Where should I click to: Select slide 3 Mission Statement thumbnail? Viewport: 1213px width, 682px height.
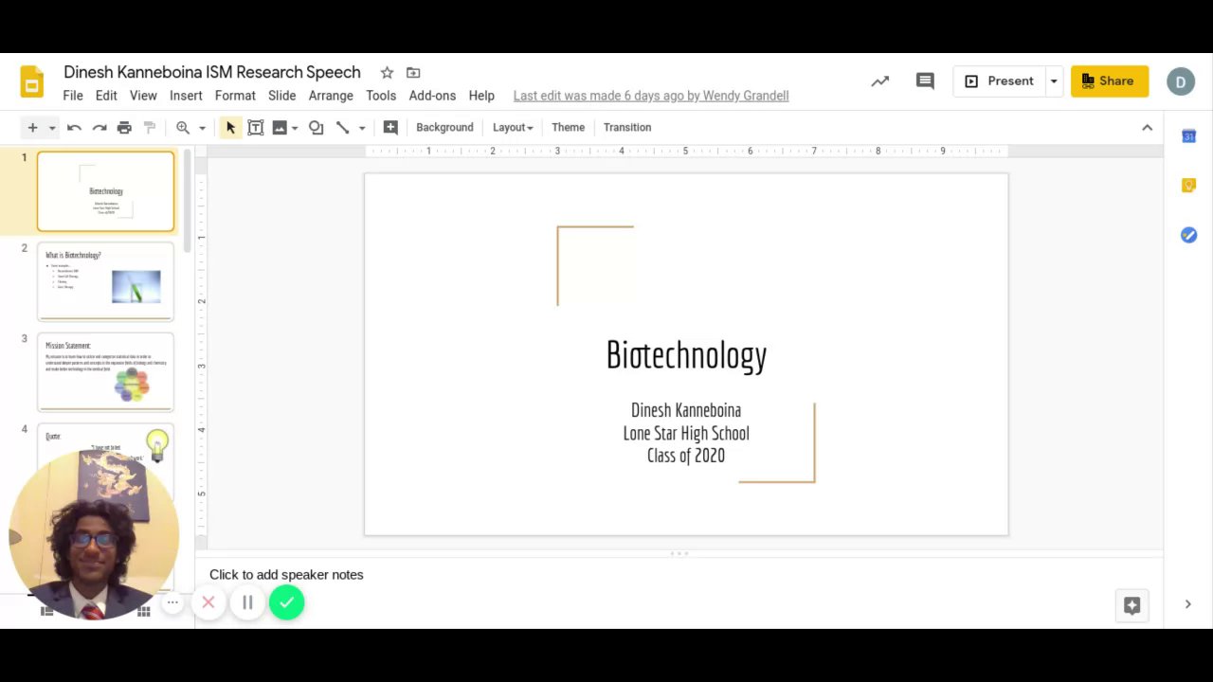click(105, 371)
